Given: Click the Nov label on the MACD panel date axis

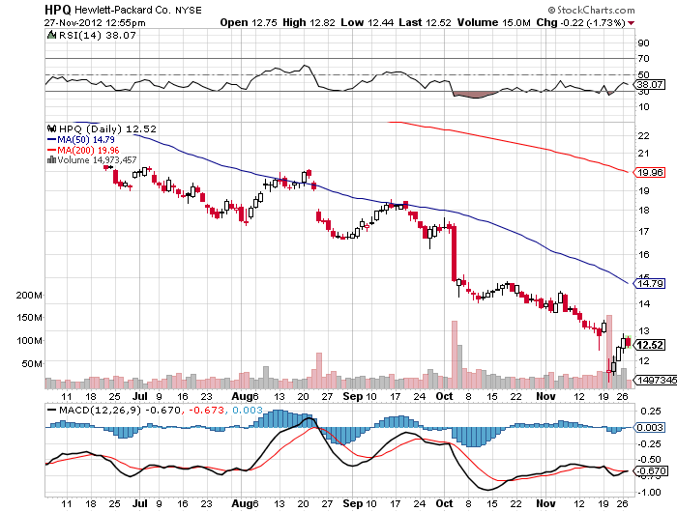Looking at the screenshot, I should pos(545,503).
